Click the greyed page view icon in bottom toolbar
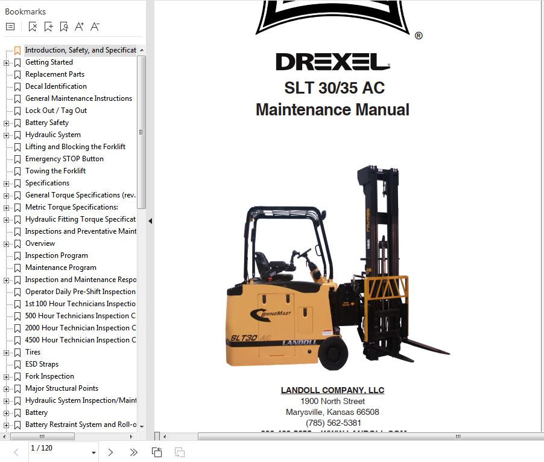 179,452
